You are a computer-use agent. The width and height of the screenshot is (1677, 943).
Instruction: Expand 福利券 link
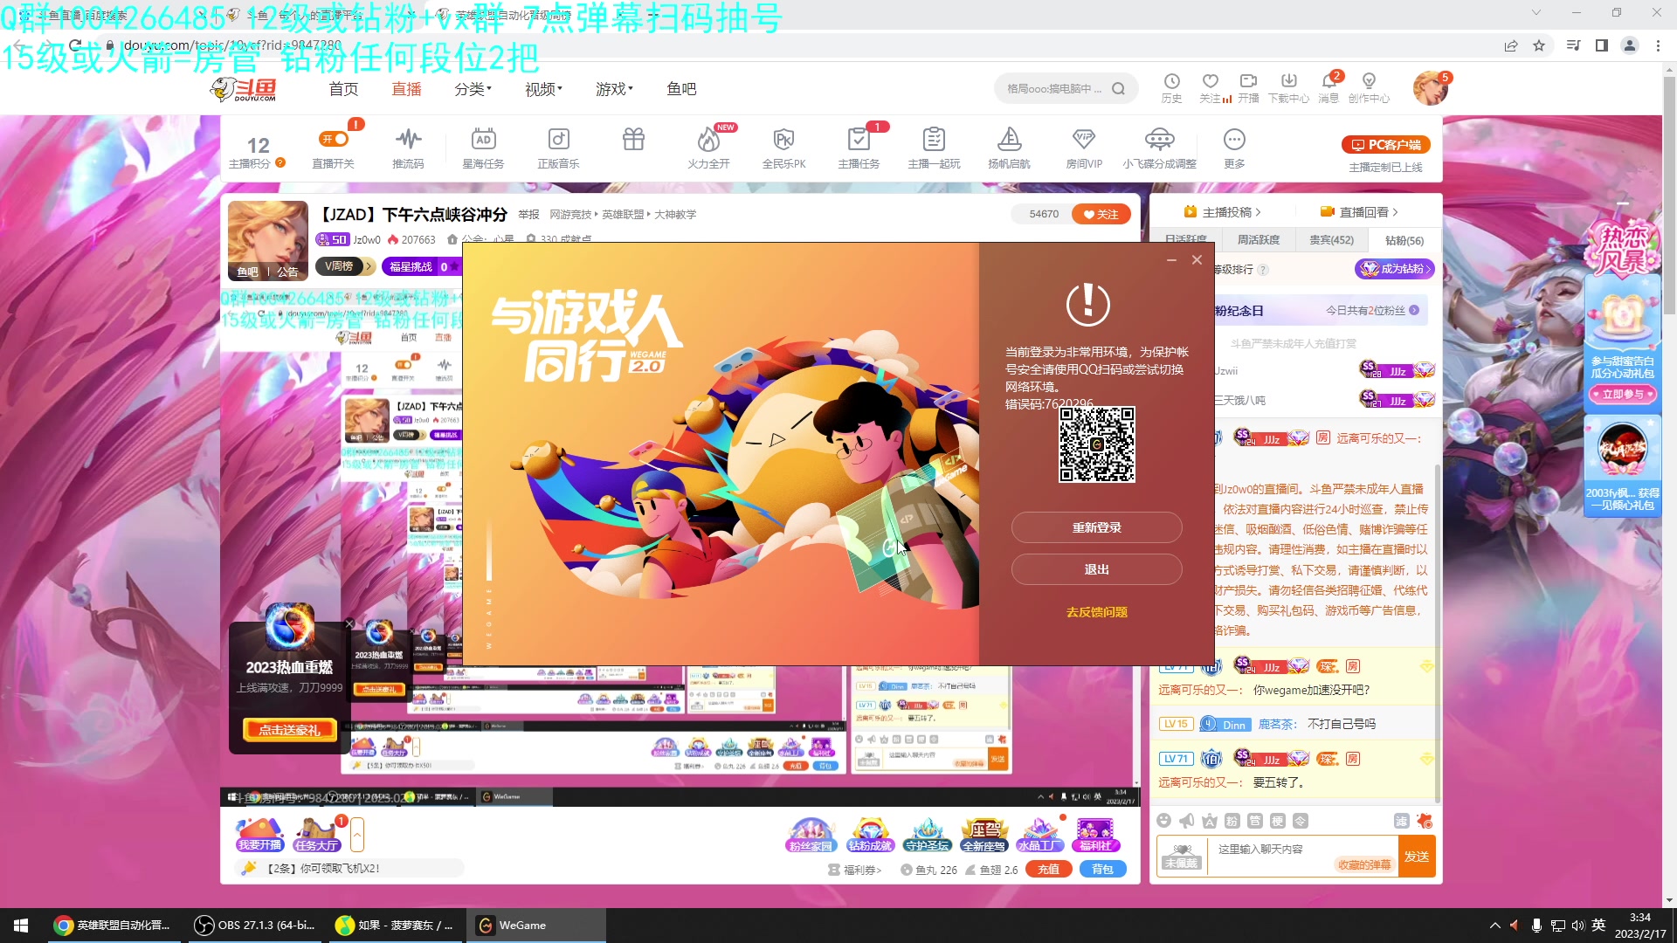[x=856, y=870]
